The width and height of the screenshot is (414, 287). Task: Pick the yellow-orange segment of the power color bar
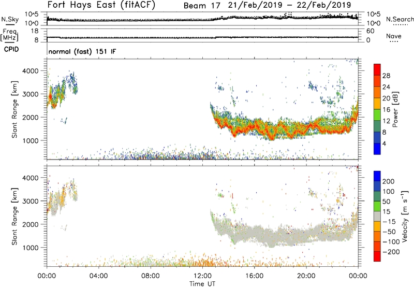coord(377,103)
